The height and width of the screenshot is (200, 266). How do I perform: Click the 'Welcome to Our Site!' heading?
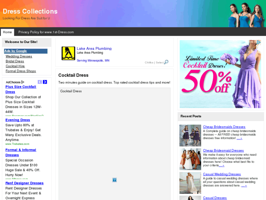[21, 42]
